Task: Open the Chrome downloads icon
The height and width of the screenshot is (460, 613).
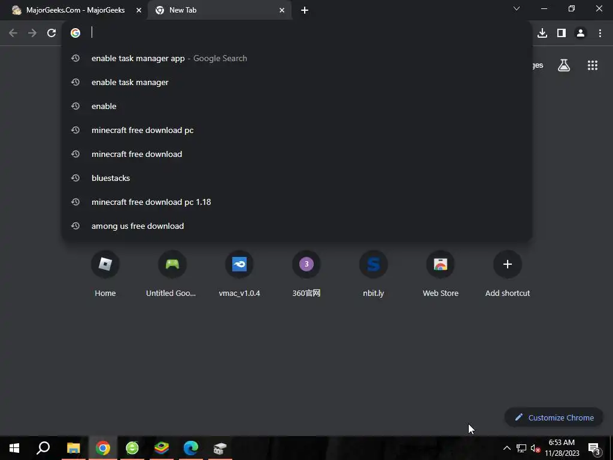Action: click(x=542, y=34)
